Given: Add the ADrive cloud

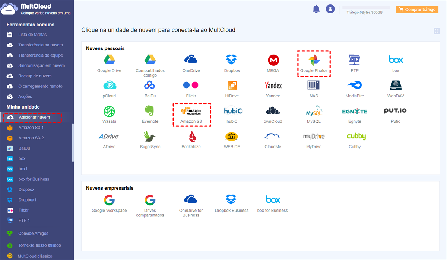Looking at the screenshot, I should 109,137.
